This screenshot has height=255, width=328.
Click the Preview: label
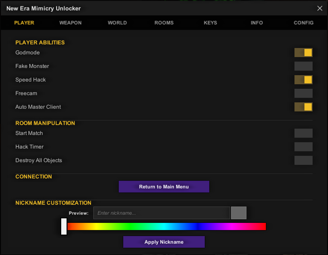[79, 213]
